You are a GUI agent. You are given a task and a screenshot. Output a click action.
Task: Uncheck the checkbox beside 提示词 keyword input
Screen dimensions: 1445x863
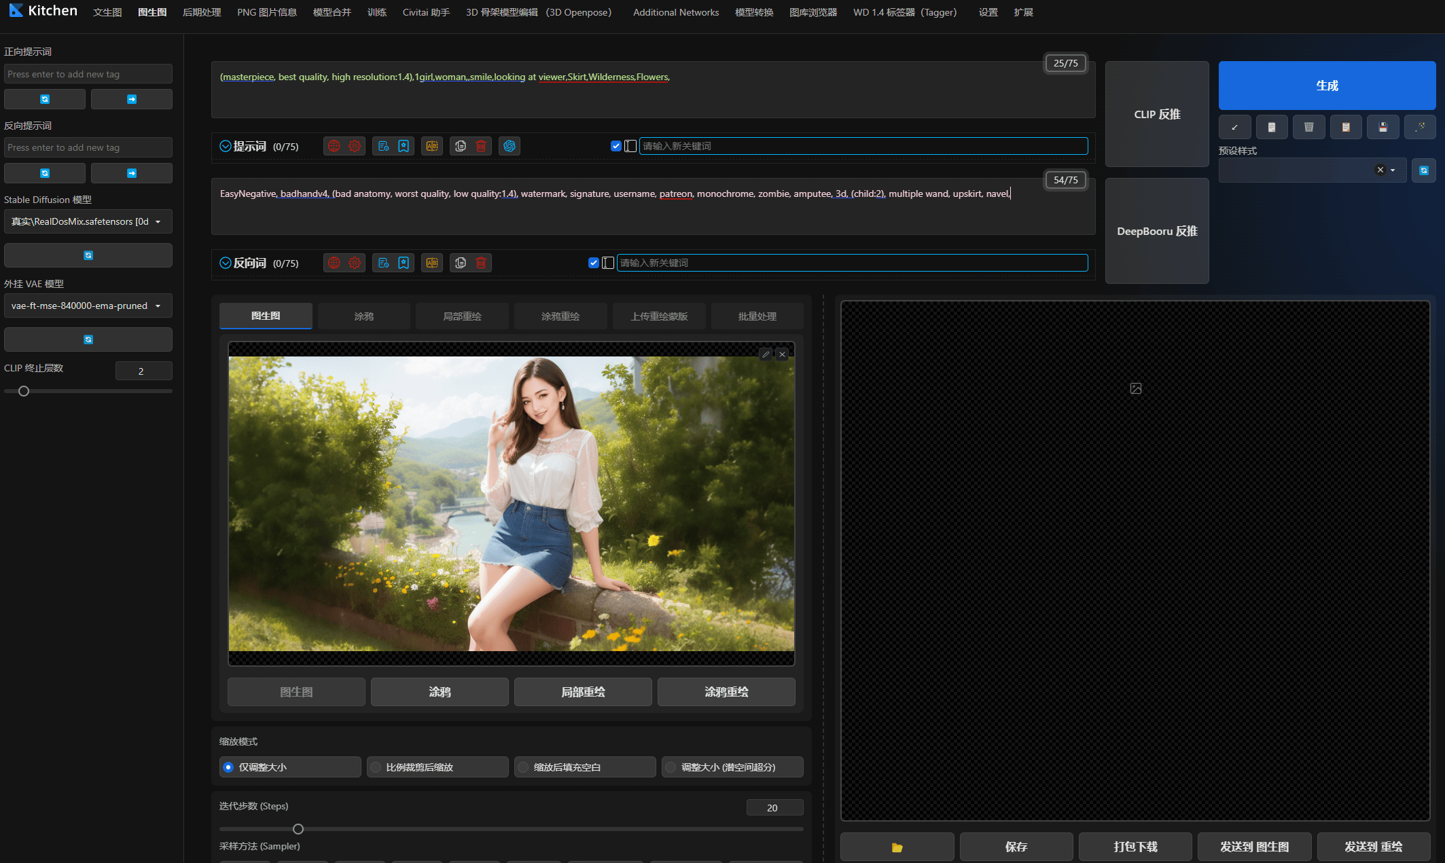pos(616,146)
